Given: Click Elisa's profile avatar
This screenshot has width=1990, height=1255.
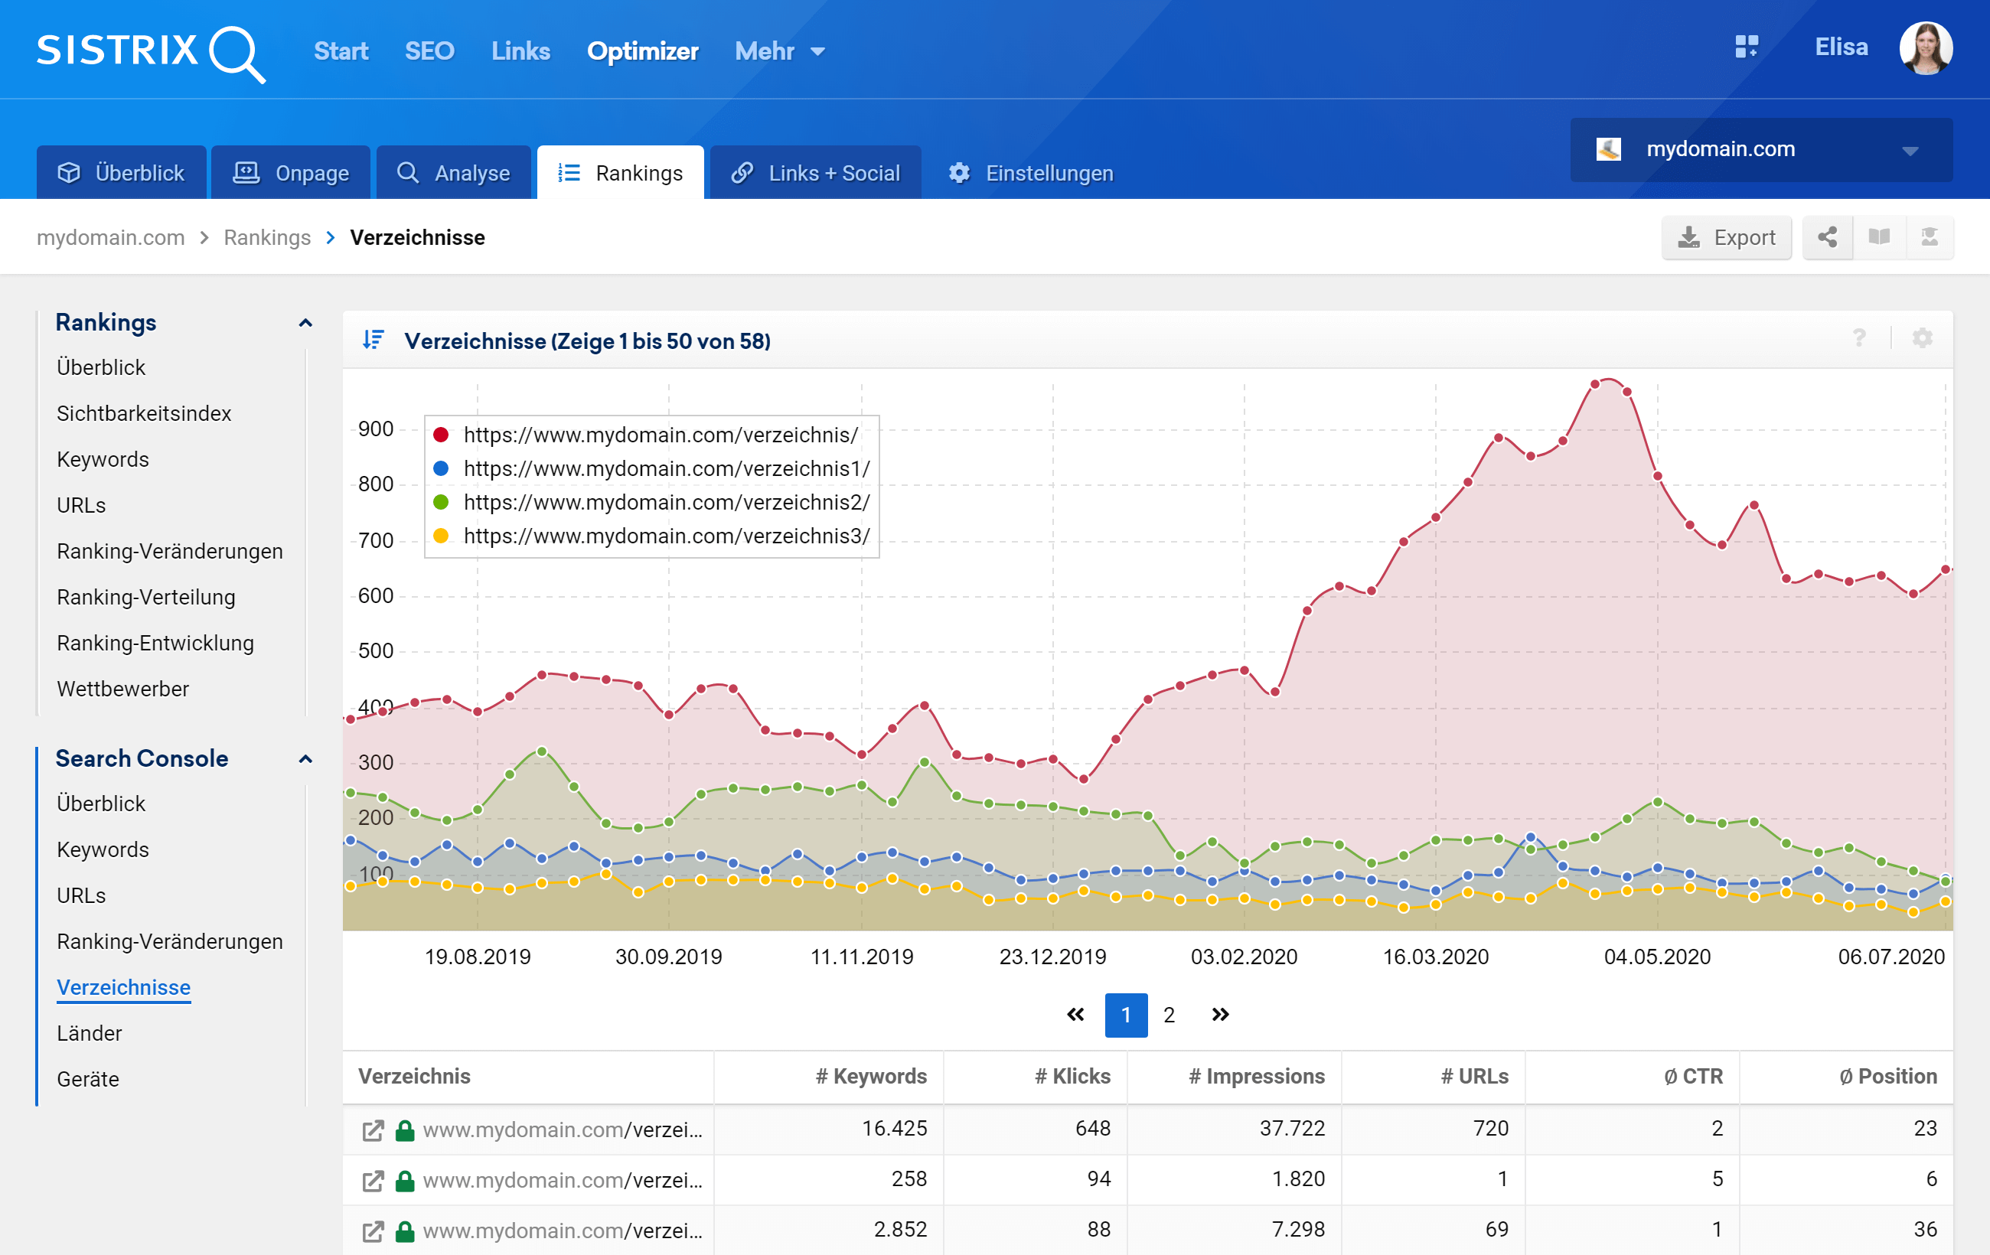Looking at the screenshot, I should (x=1926, y=49).
